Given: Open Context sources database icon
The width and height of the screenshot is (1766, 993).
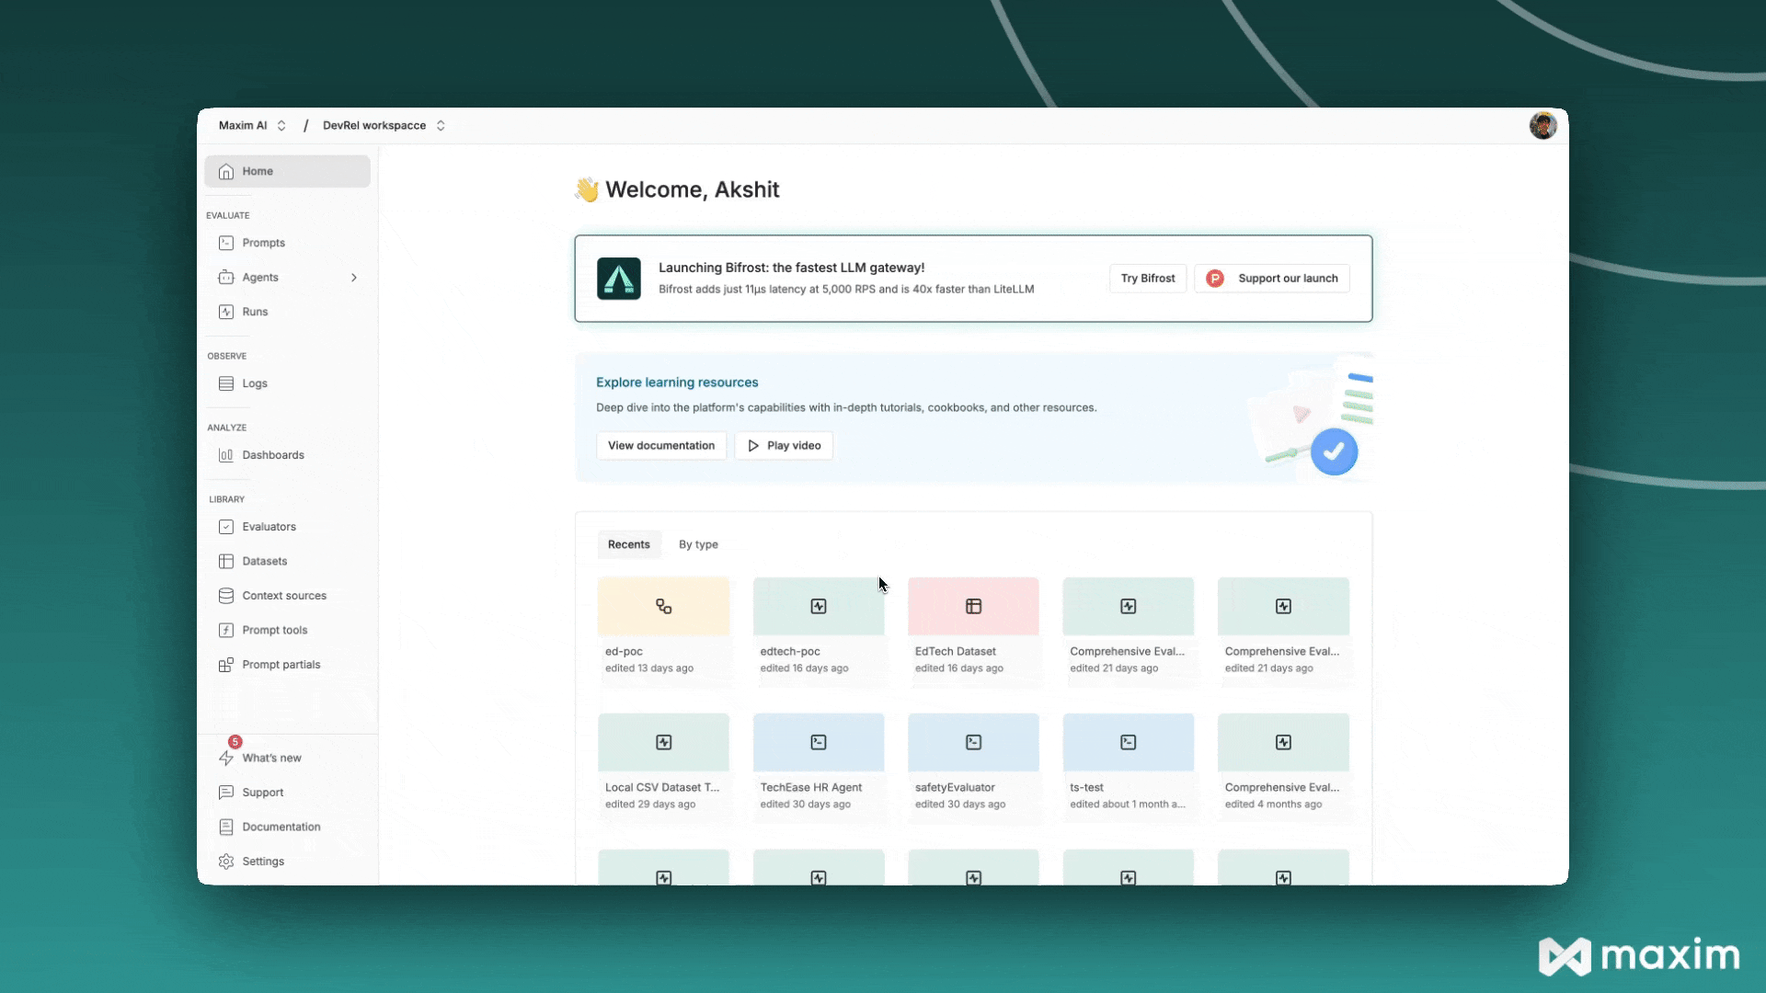Looking at the screenshot, I should point(226,596).
